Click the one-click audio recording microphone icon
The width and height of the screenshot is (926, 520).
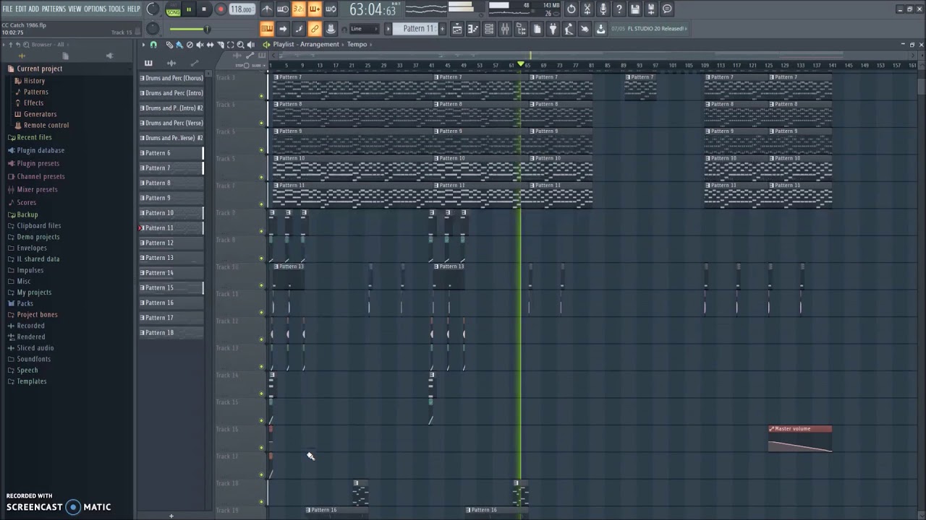pos(603,9)
